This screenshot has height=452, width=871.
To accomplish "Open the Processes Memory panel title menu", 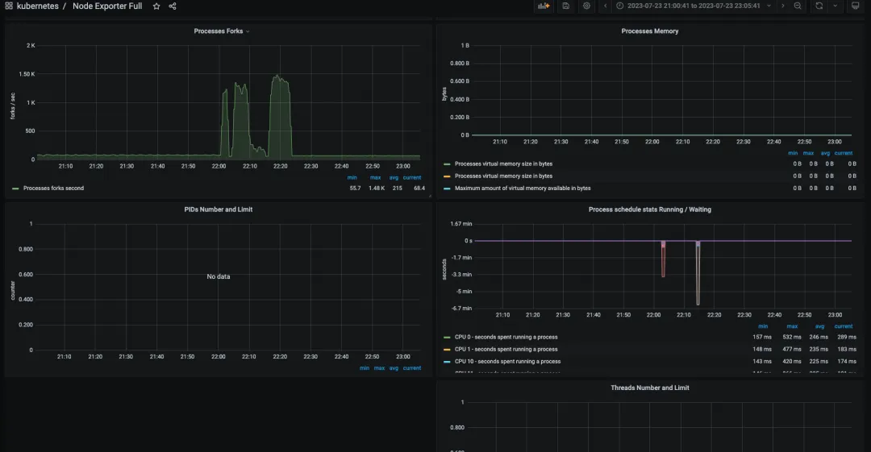I will point(649,31).
